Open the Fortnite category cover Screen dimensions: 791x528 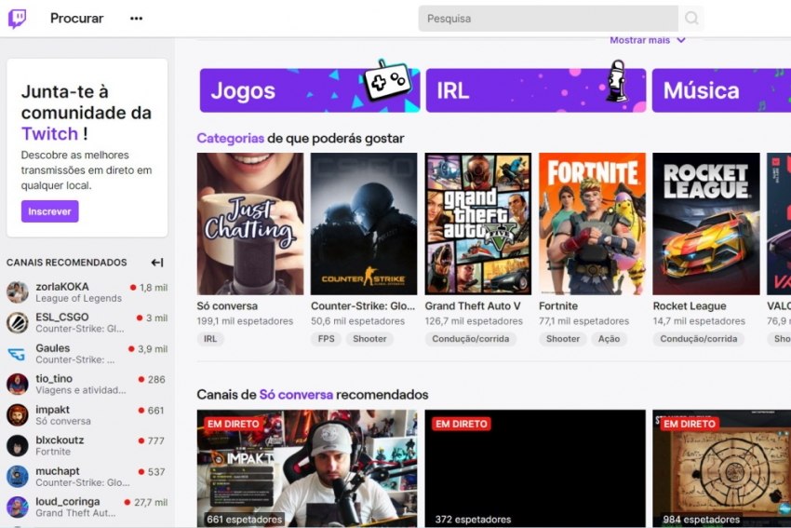pyautogui.click(x=592, y=223)
